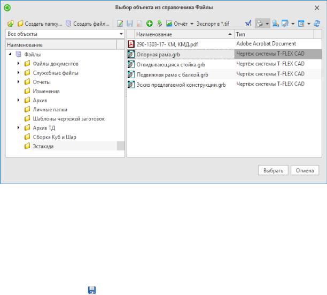Expand the Архив ТД folder
The height and width of the screenshot is (295, 327).
[x=18, y=127]
